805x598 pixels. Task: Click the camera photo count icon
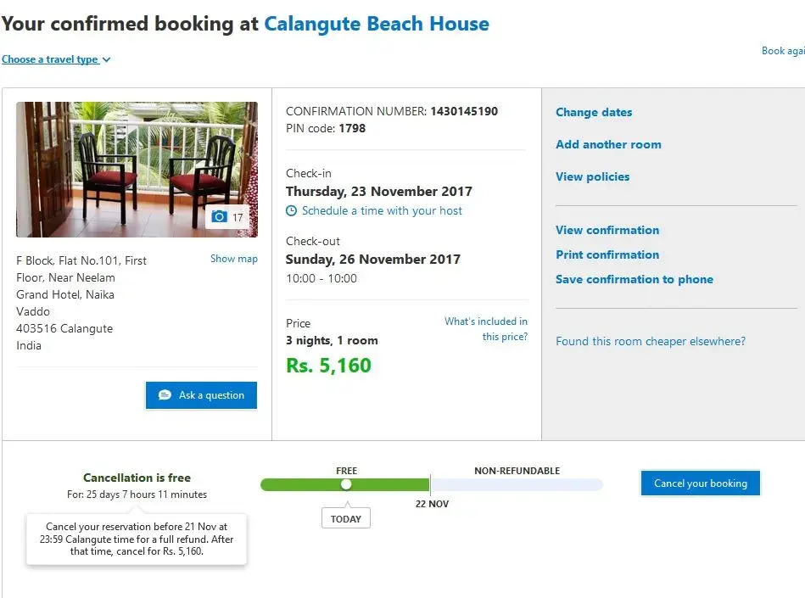point(220,217)
